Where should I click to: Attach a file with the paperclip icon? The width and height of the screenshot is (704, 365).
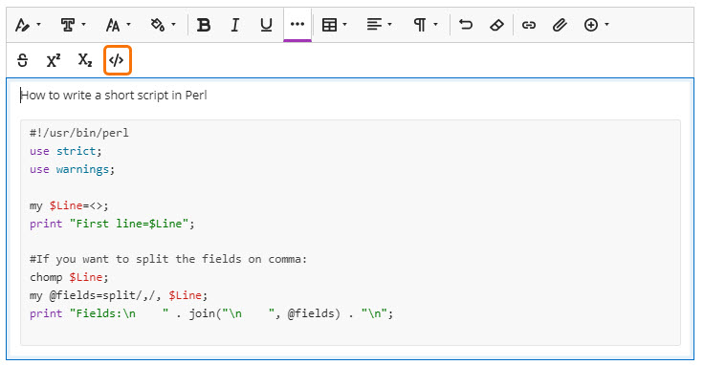(x=560, y=25)
